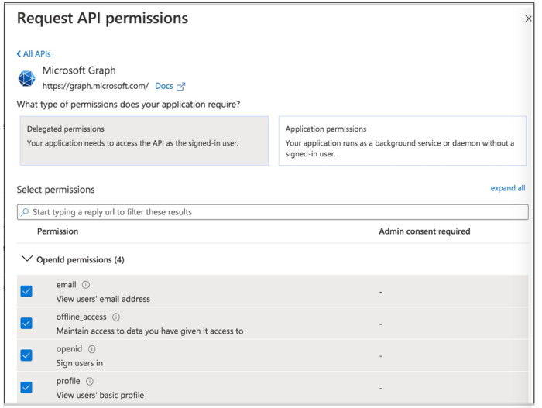Select the Application permissions tile
The height and width of the screenshot is (408, 542).
click(403, 141)
